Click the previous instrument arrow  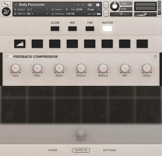(78, 5)
